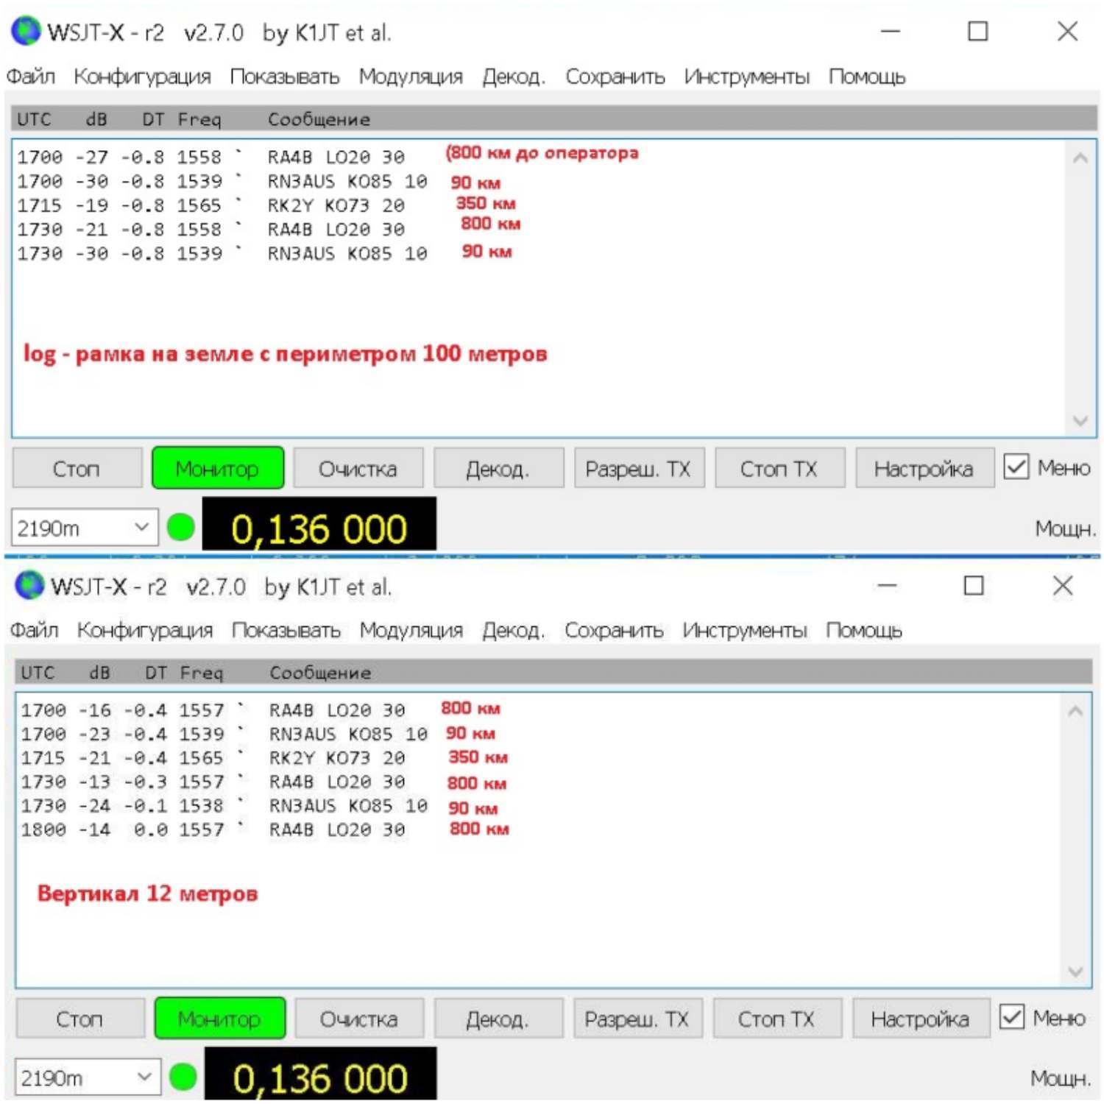The height and width of the screenshot is (1104, 1104).
Task: Select lower window row "1800 -14 ... RA4B LO20 30"
Action: pos(213,829)
